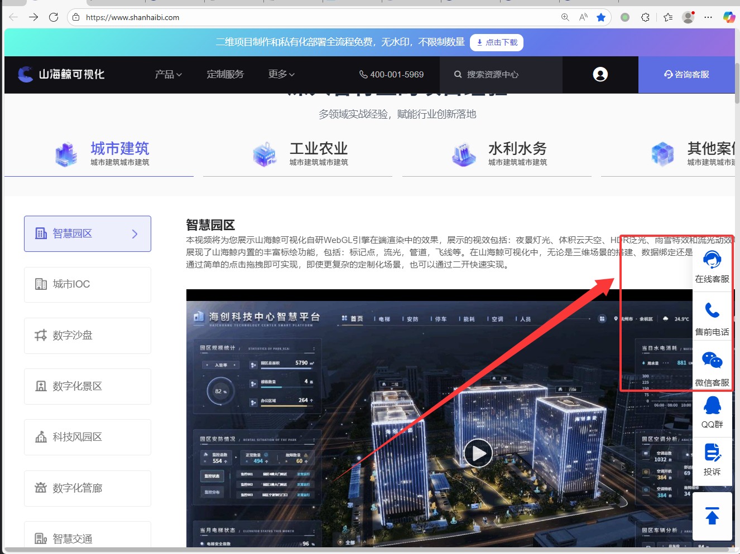Click the 投诉 complaint icon
Screen dimensions: 740x554
click(712, 453)
